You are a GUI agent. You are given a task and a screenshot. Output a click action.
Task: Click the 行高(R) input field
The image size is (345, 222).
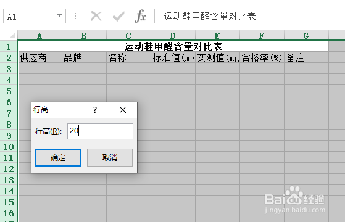[100, 131]
